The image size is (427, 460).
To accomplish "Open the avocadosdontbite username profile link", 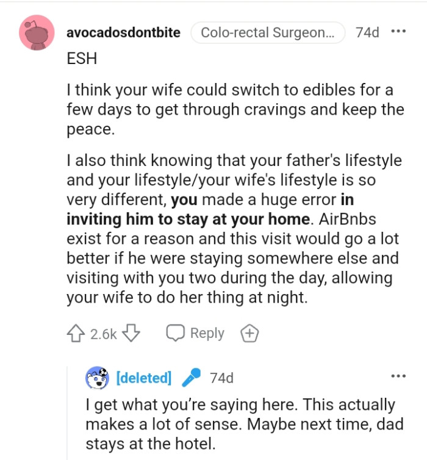I will (123, 32).
